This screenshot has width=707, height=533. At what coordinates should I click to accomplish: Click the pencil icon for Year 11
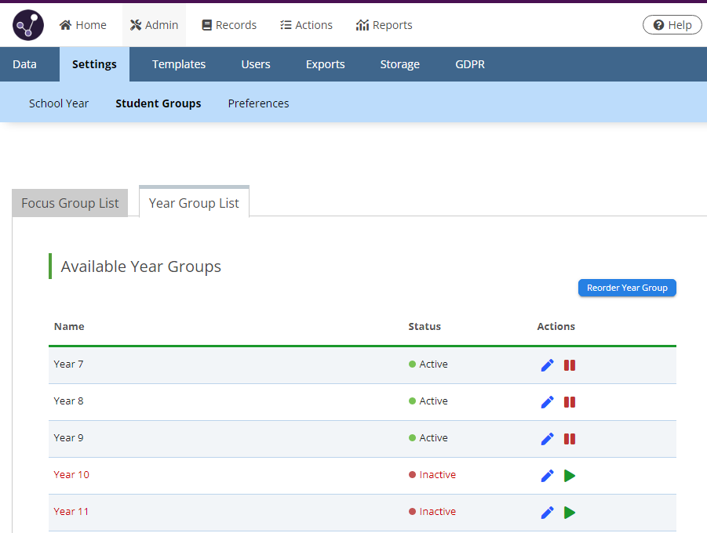click(548, 513)
